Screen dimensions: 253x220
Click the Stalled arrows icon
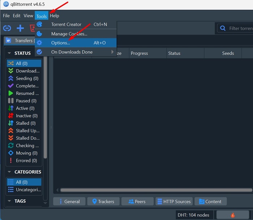(x=11, y=123)
